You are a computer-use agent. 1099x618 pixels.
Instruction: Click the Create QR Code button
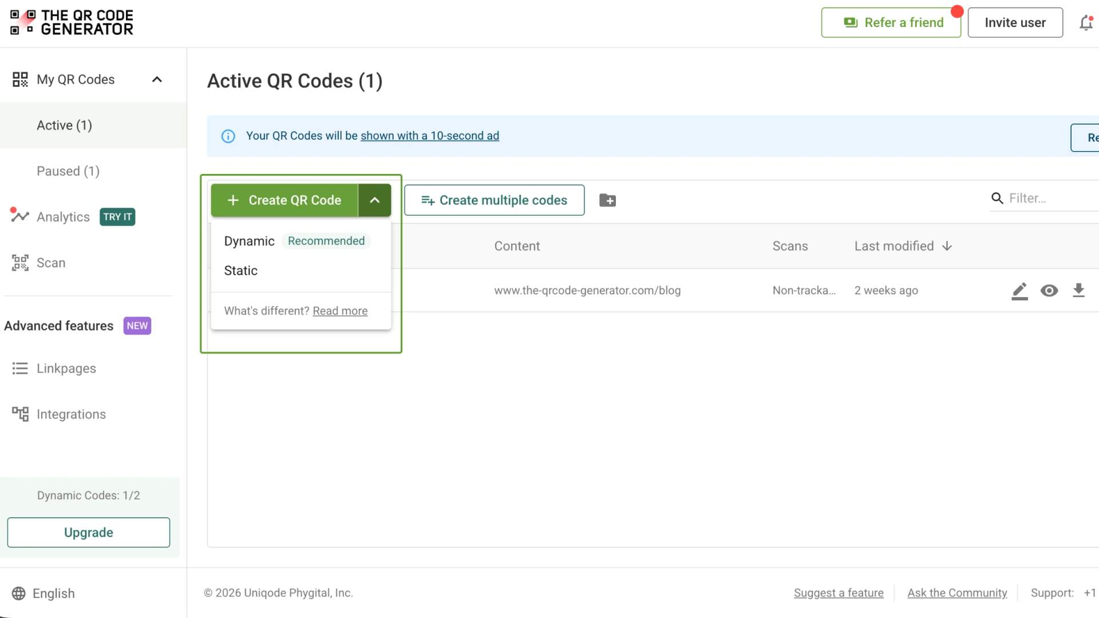pos(284,200)
